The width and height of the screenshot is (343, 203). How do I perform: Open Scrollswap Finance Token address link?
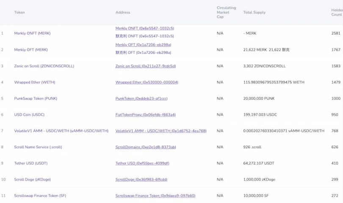(x=155, y=196)
